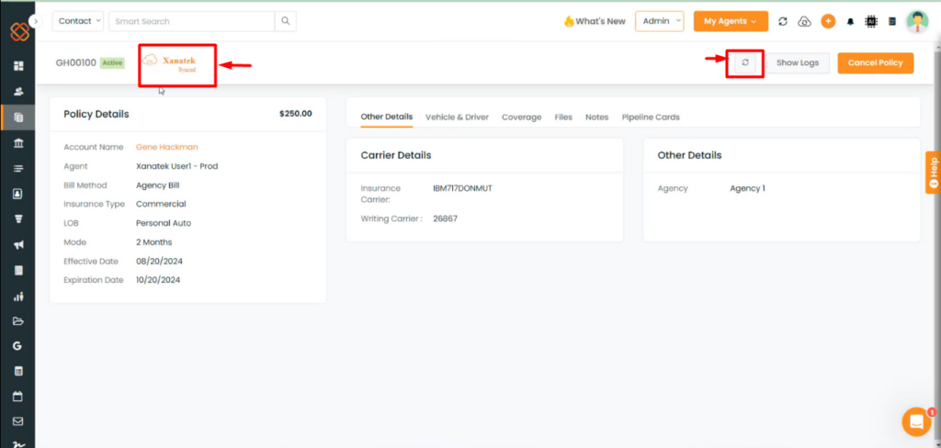Viewport: 941px width, 448px height.
Task: Switch to the Coverage tab
Action: point(522,117)
